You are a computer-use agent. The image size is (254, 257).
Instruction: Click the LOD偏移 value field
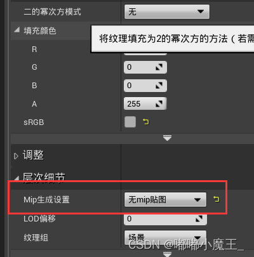click(165, 219)
